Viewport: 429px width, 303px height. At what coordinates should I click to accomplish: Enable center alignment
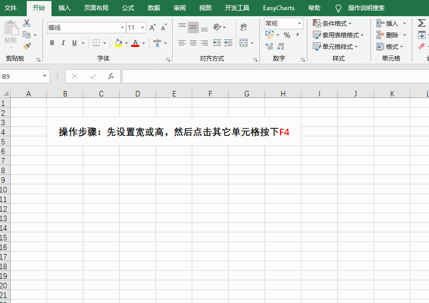click(x=193, y=43)
